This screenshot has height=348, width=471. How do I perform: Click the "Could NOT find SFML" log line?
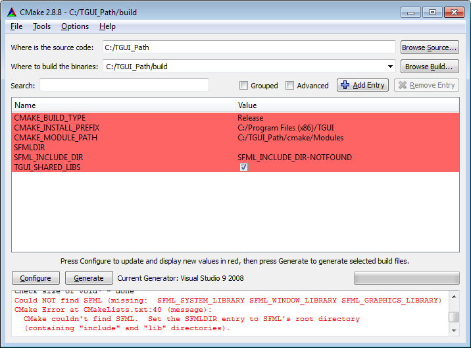pyautogui.click(x=228, y=301)
